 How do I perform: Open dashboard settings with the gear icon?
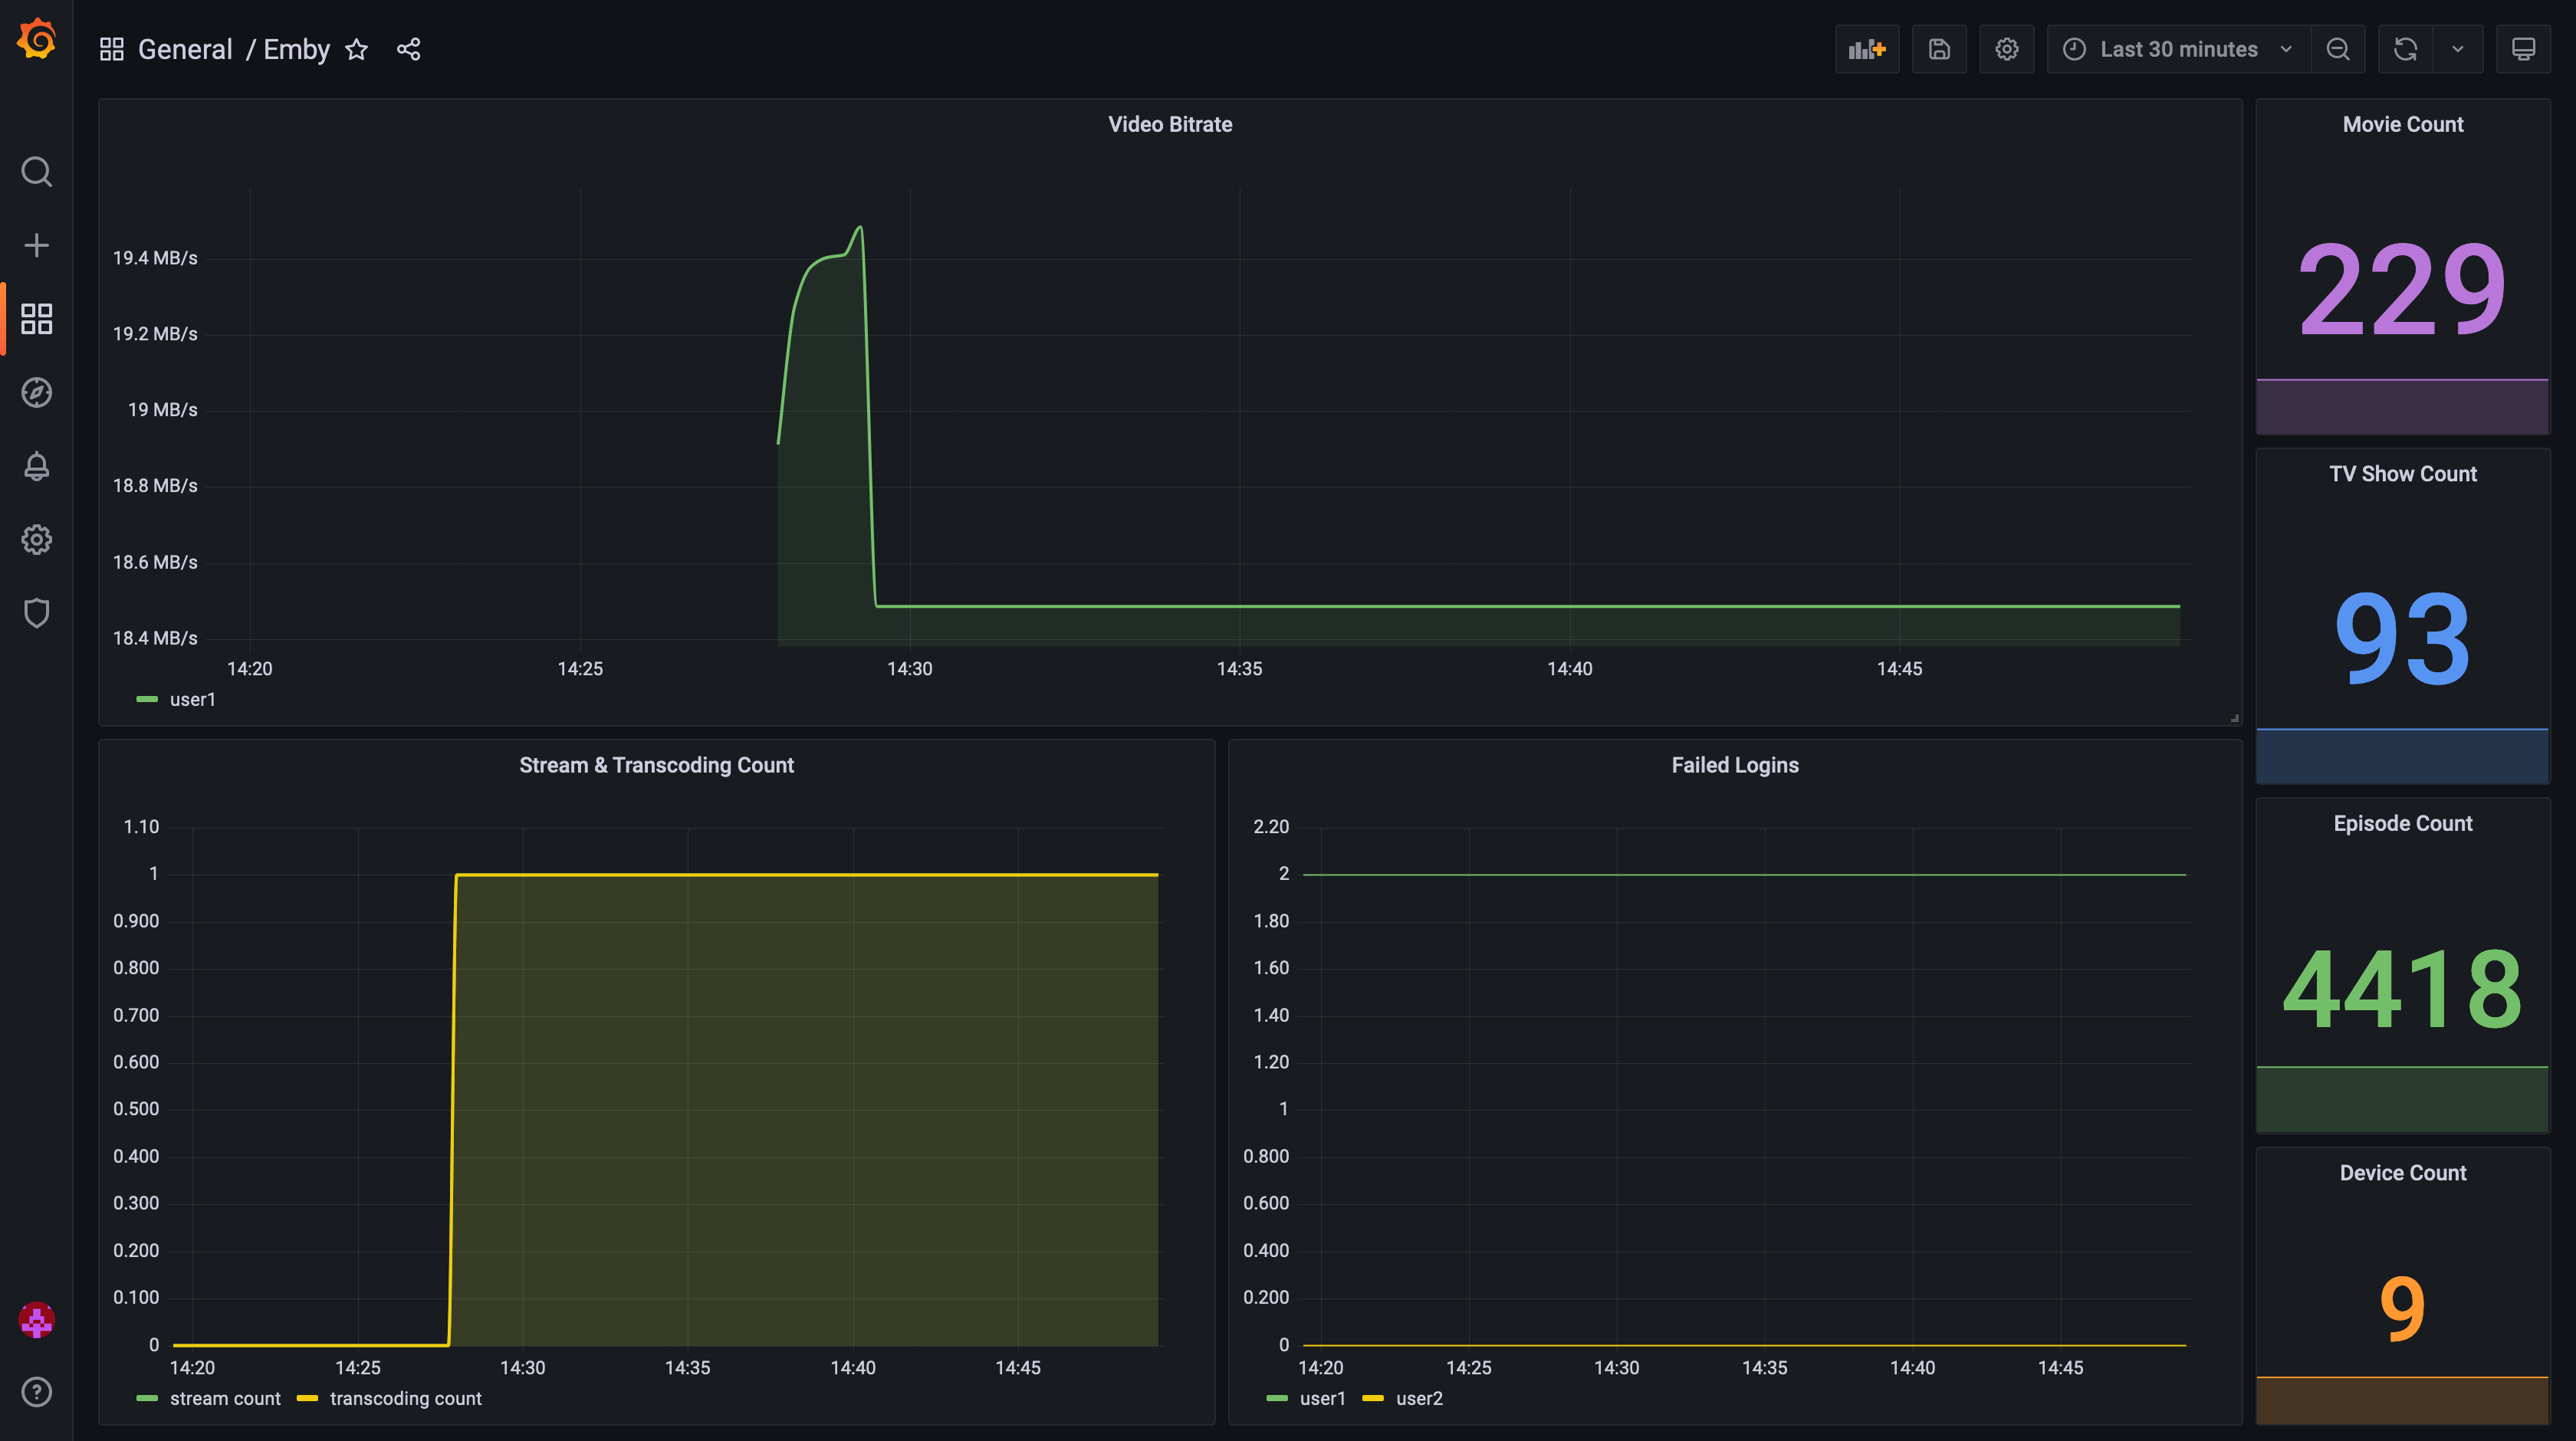[2006, 48]
